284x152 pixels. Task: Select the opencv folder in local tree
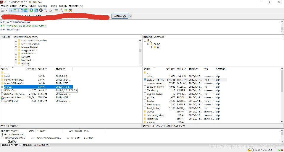coord(25,63)
